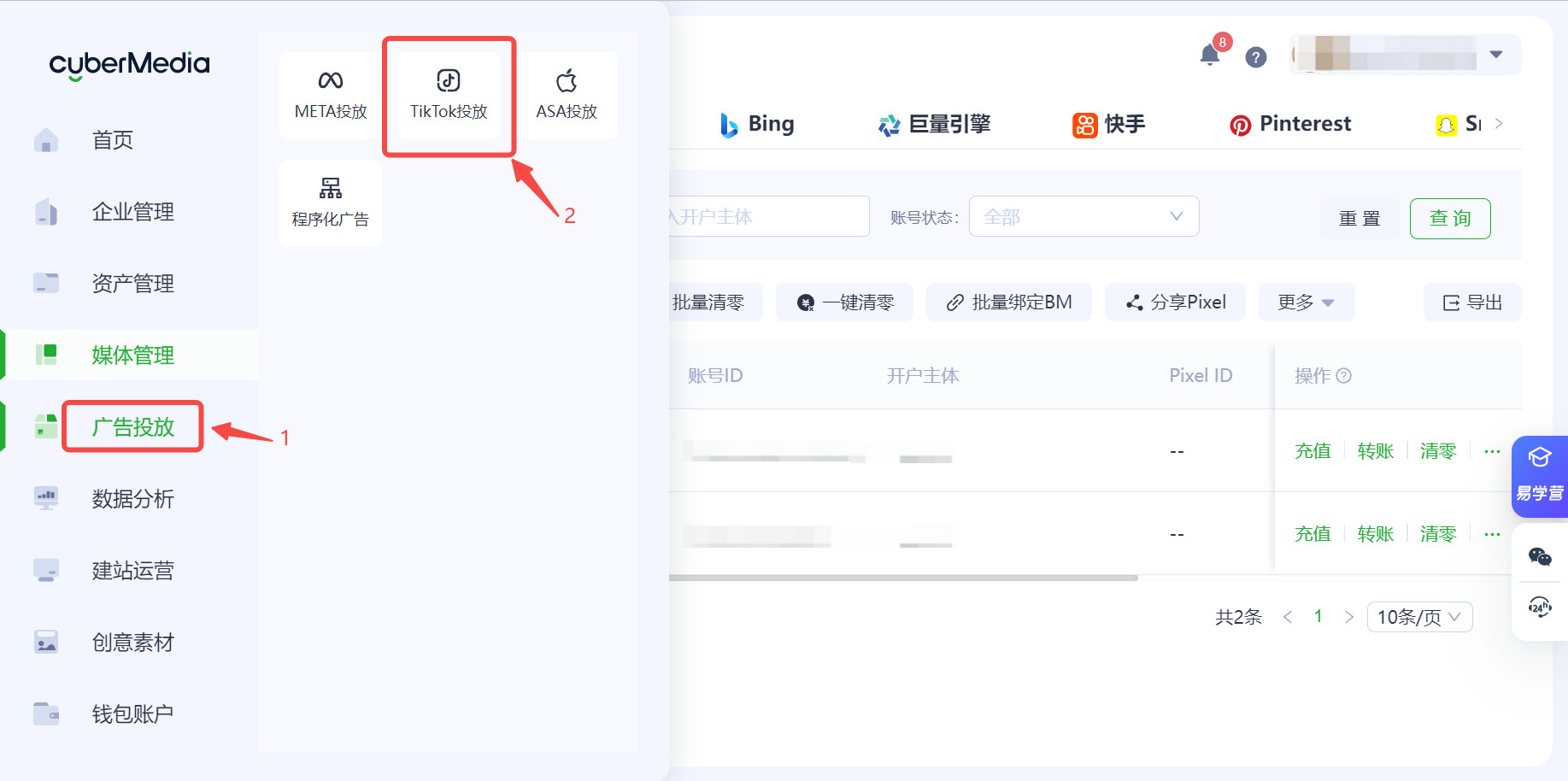Open the 10条/页 page size selector
The image size is (1568, 781).
pyautogui.click(x=1419, y=617)
